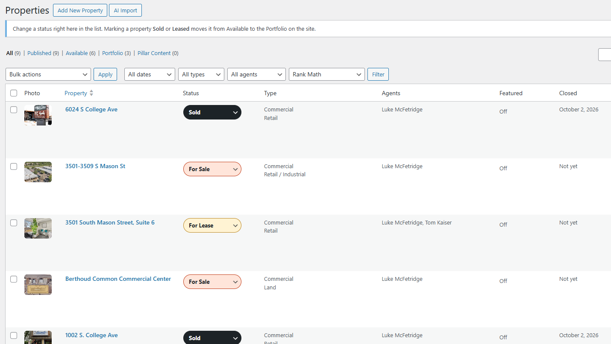The width and height of the screenshot is (611, 344).
Task: Show the All (9) properties view
Action: pos(13,53)
